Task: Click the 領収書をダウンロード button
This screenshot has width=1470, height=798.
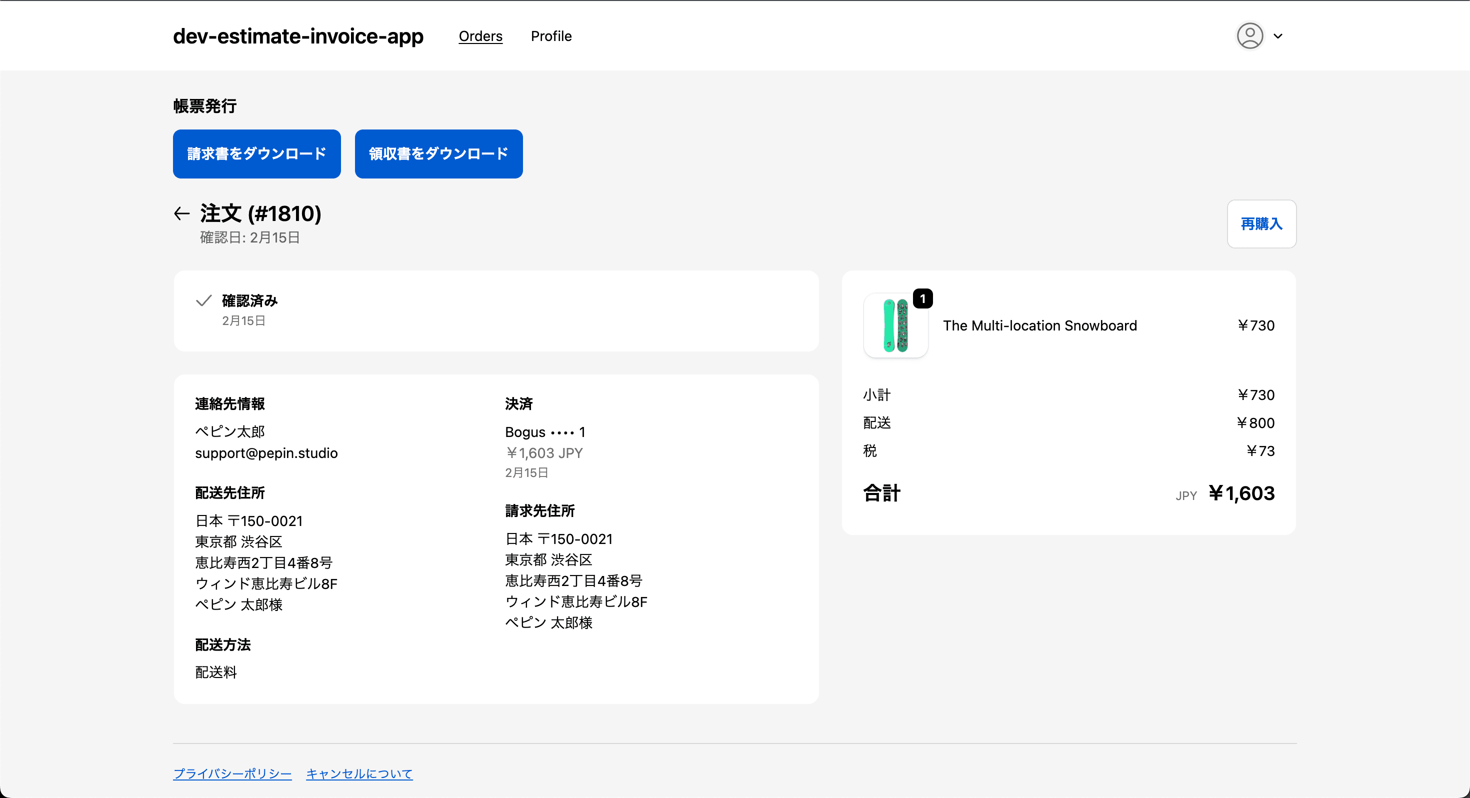Action: click(x=438, y=153)
